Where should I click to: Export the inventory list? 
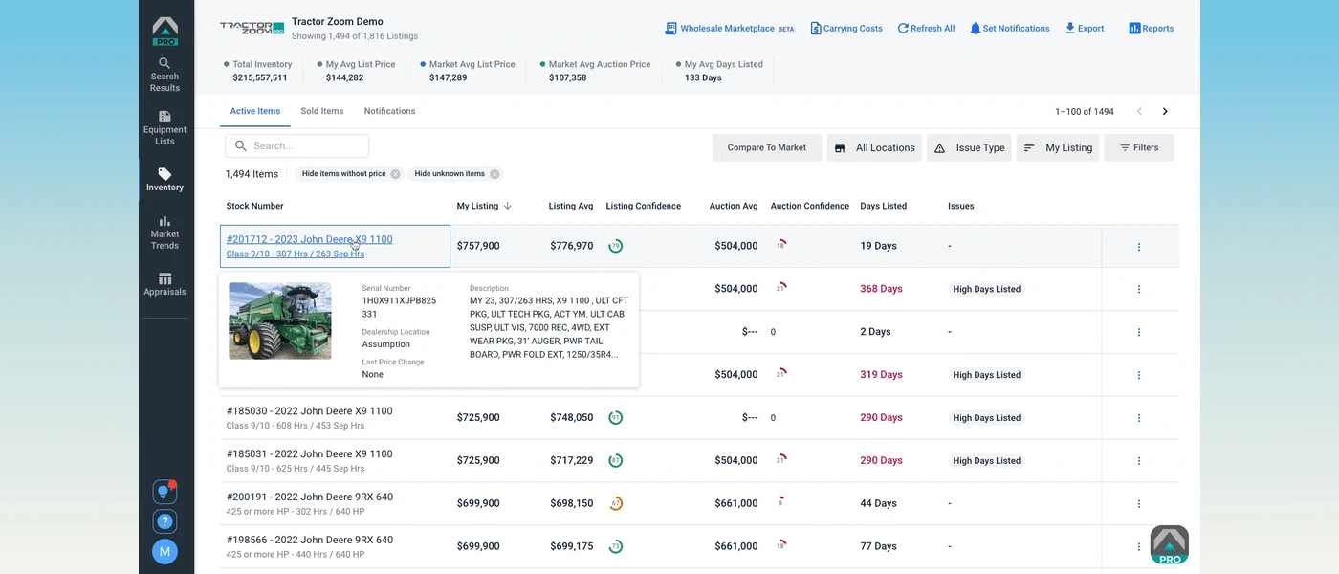[x=1085, y=29]
